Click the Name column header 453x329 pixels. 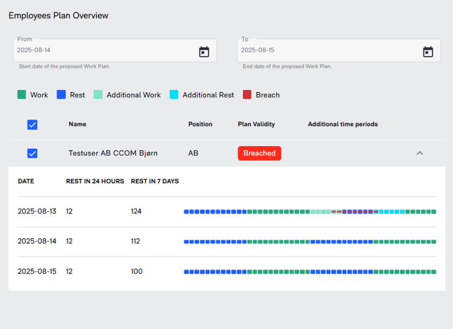click(77, 124)
